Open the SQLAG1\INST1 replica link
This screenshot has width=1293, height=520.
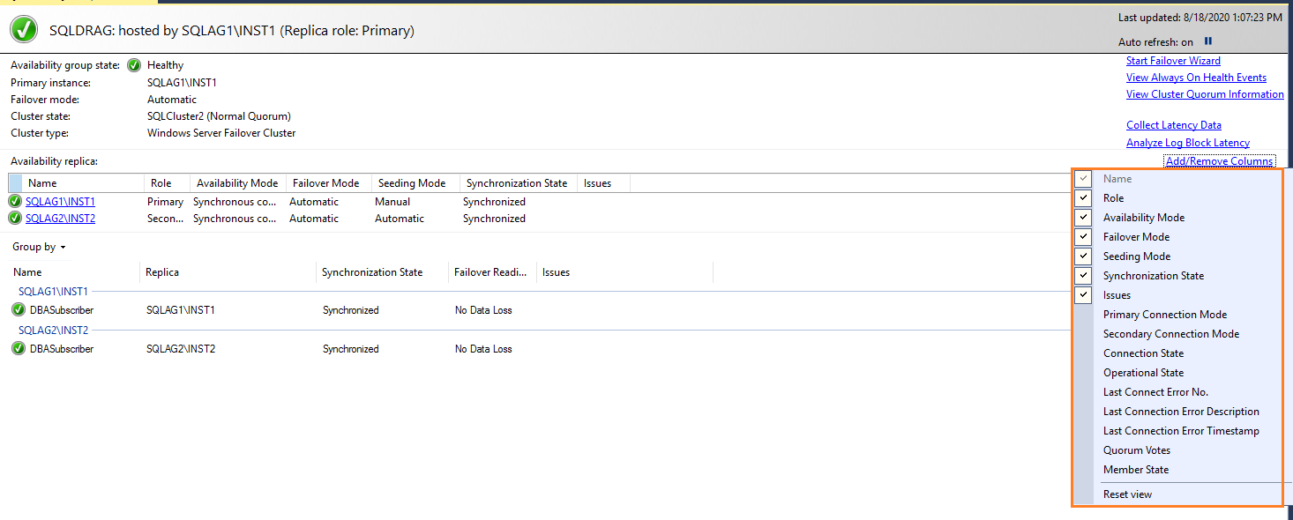click(60, 202)
